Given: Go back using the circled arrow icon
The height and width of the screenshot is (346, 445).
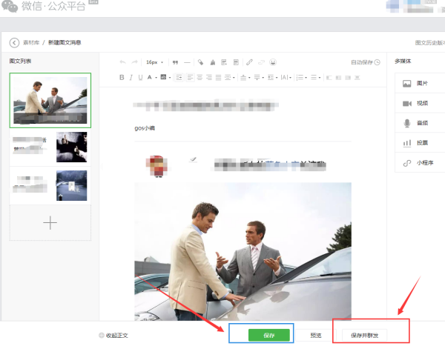Looking at the screenshot, I should pos(13,43).
